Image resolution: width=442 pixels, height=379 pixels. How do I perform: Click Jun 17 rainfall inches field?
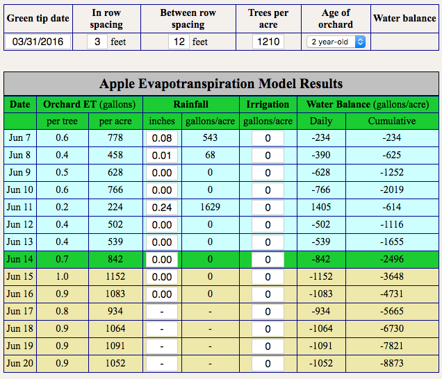click(x=162, y=312)
